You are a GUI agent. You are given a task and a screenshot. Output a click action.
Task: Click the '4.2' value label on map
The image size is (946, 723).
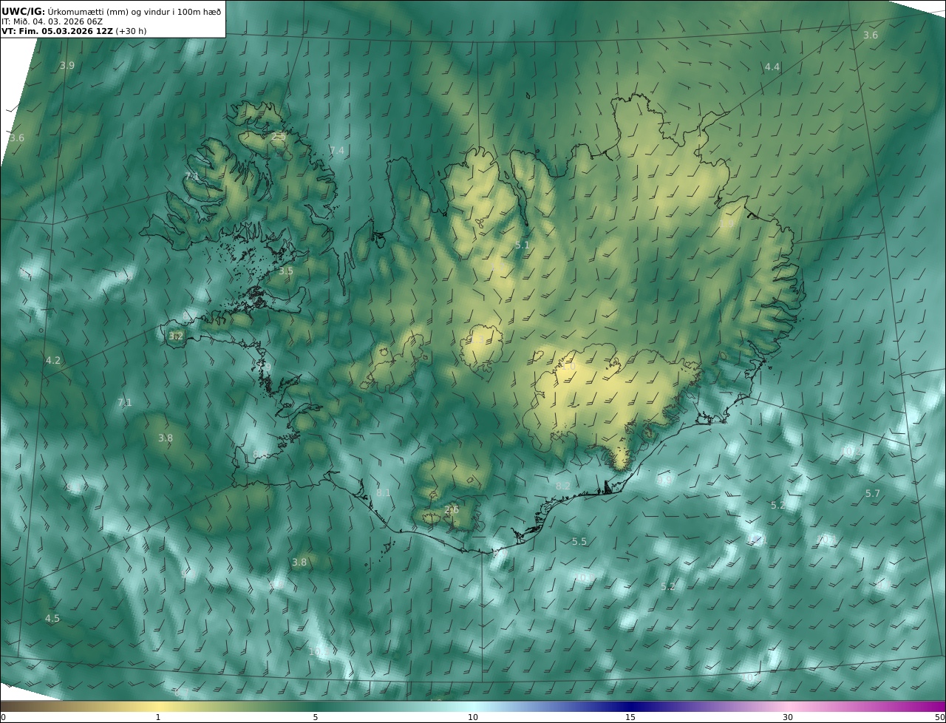pos(53,361)
